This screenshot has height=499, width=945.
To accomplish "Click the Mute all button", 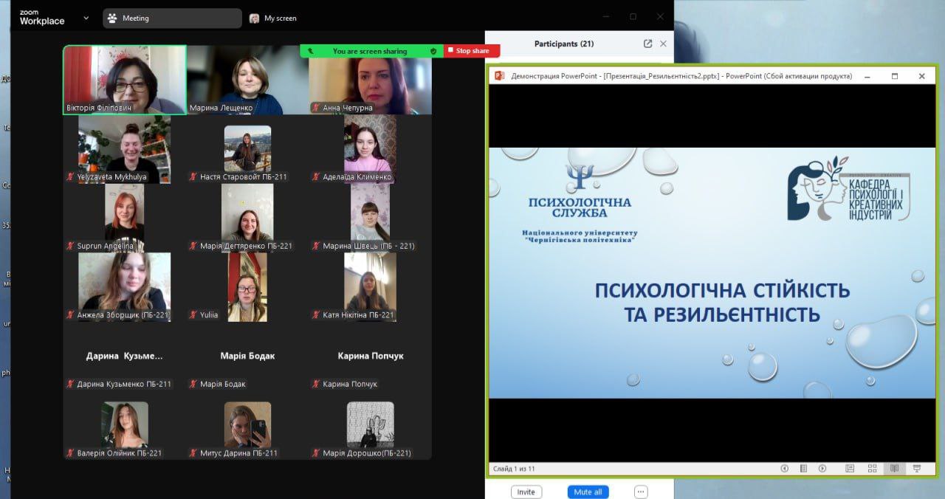I will [588, 492].
